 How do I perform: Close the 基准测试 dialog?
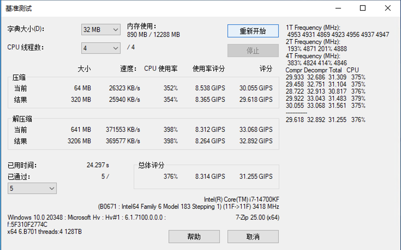pos(388,8)
